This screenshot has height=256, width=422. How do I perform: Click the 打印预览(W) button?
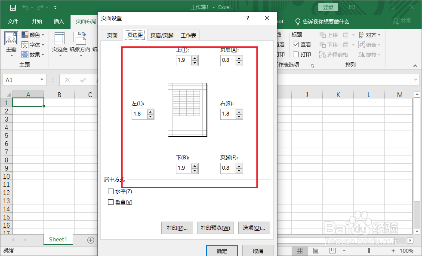(216, 228)
